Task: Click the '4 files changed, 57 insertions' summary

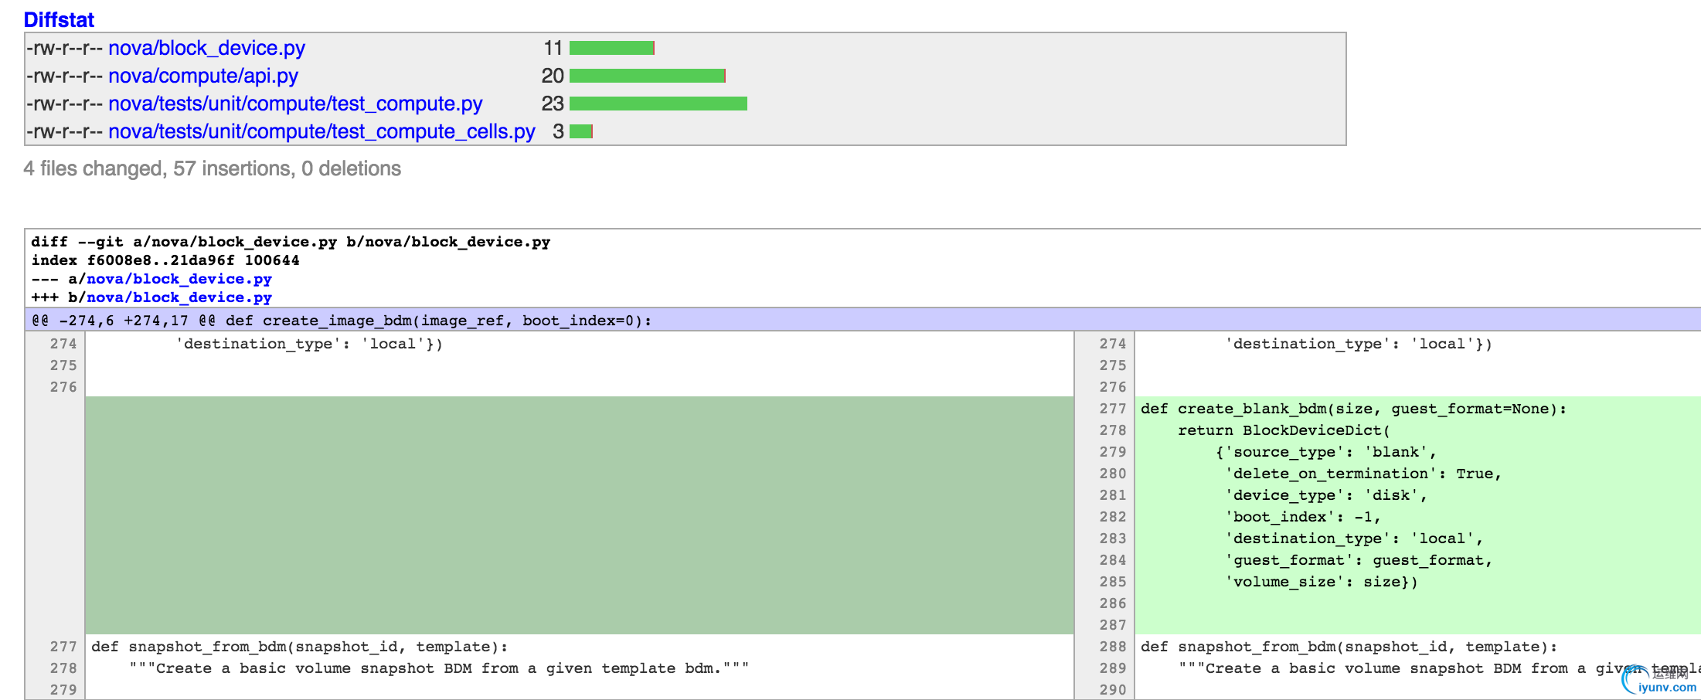Action: click(213, 168)
